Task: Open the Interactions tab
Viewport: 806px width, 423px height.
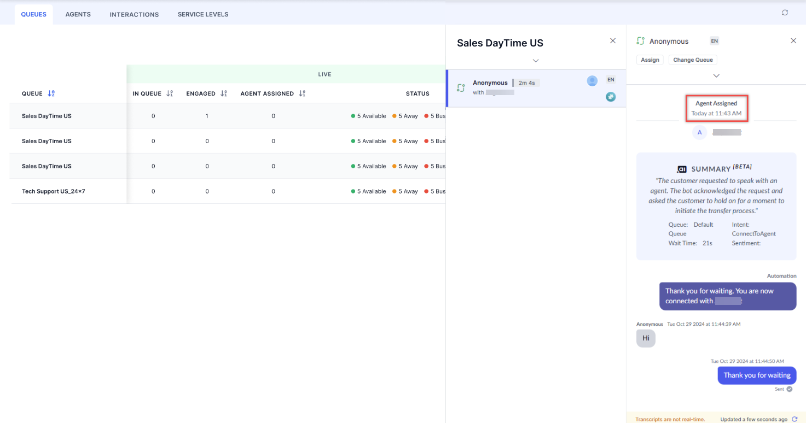Action: coord(134,14)
